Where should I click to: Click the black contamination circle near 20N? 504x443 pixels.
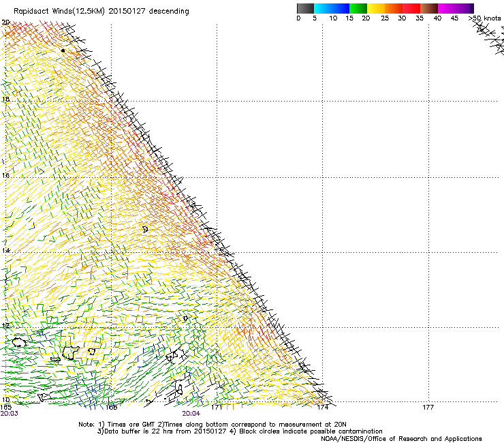pos(63,50)
